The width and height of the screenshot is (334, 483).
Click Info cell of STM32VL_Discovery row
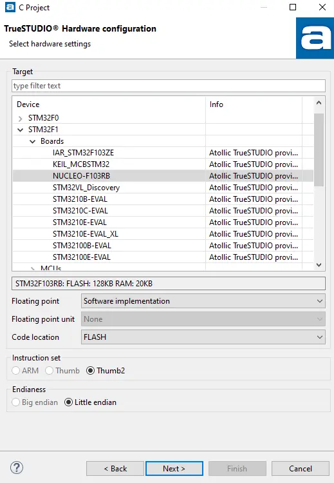(x=254, y=188)
